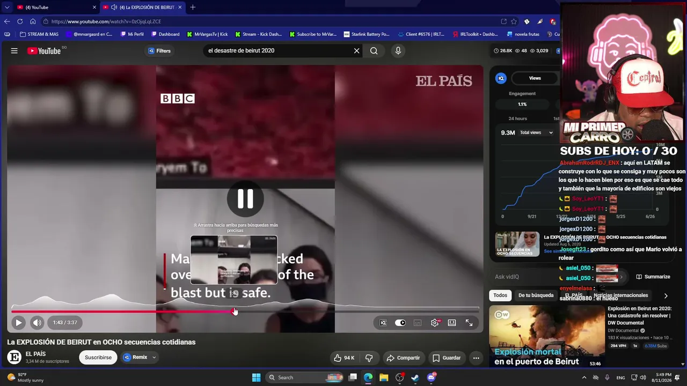Click the Suscribirse button
Image resolution: width=687 pixels, height=386 pixels.
click(98, 358)
